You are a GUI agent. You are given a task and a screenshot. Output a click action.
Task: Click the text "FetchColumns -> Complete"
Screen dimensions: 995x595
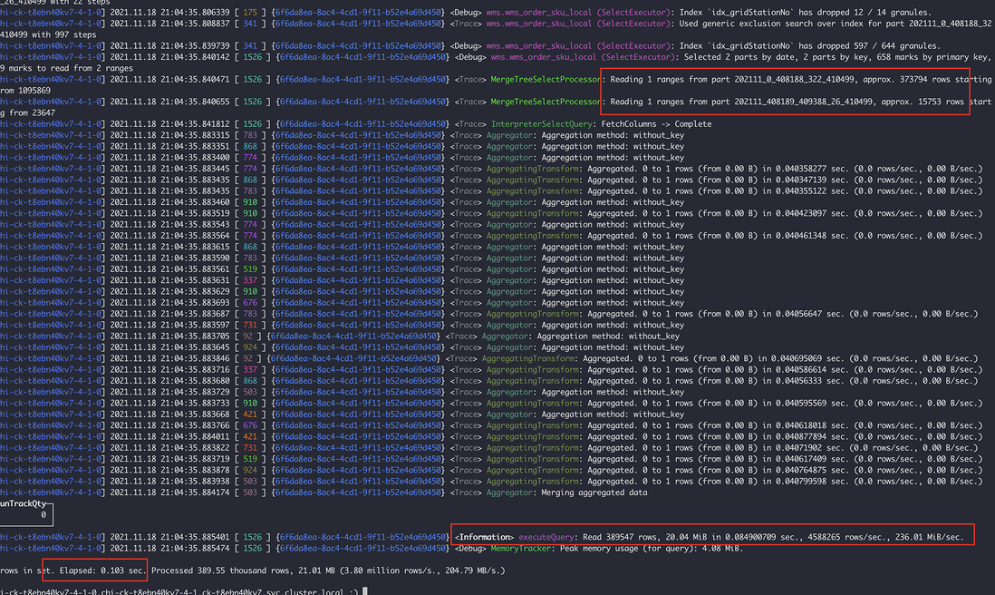pyautogui.click(x=655, y=124)
